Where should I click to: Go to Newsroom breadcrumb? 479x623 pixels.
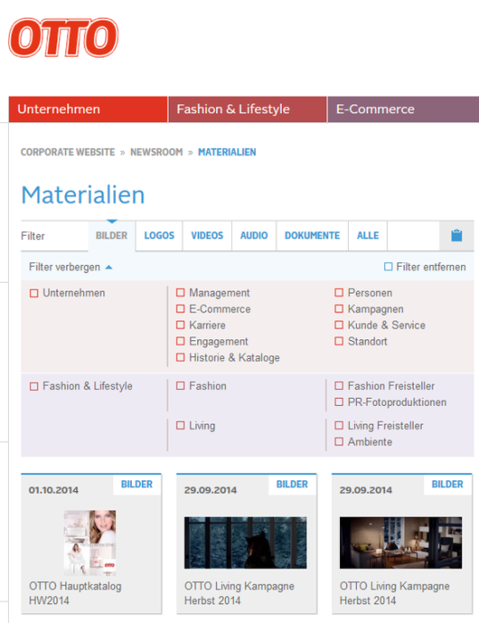click(x=156, y=152)
